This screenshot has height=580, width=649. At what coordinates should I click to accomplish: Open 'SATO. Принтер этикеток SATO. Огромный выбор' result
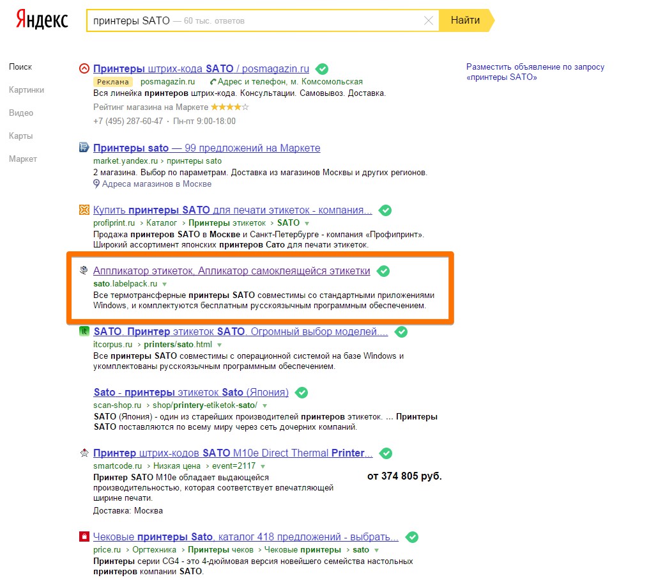click(241, 331)
